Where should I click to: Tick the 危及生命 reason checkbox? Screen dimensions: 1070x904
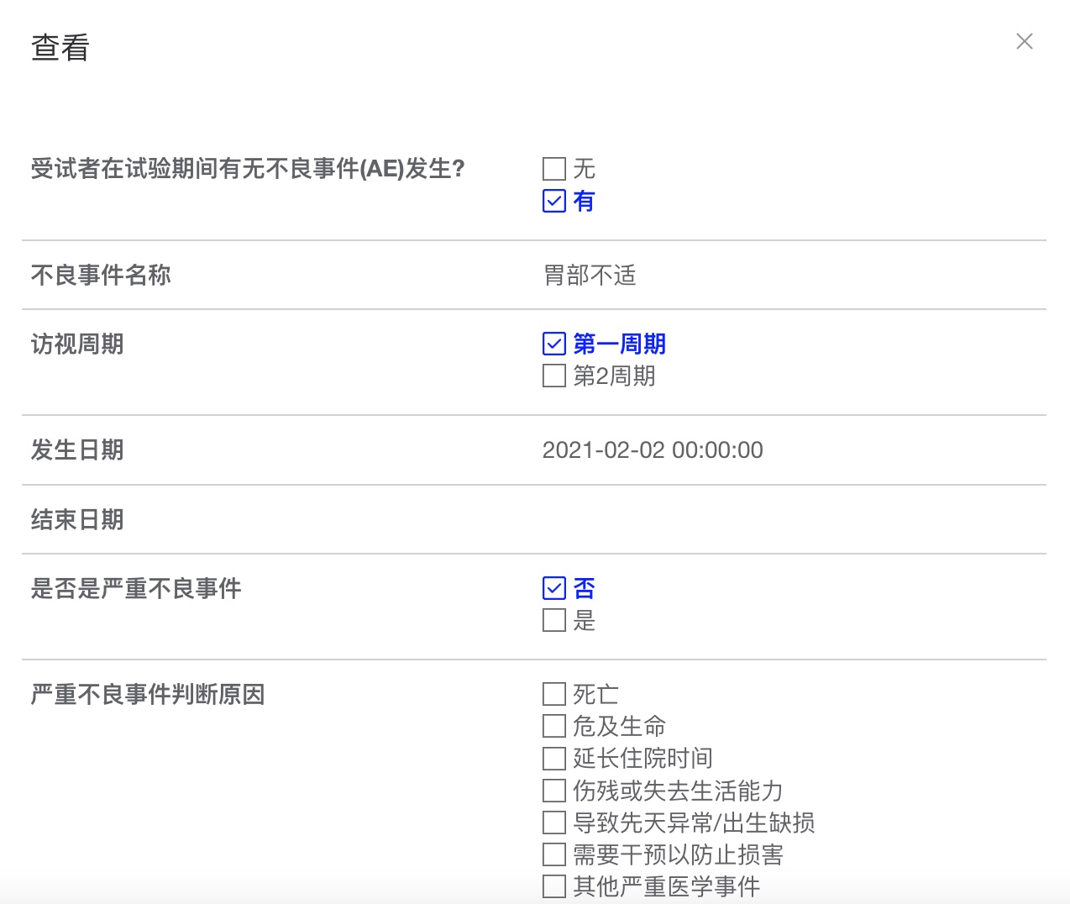554,727
